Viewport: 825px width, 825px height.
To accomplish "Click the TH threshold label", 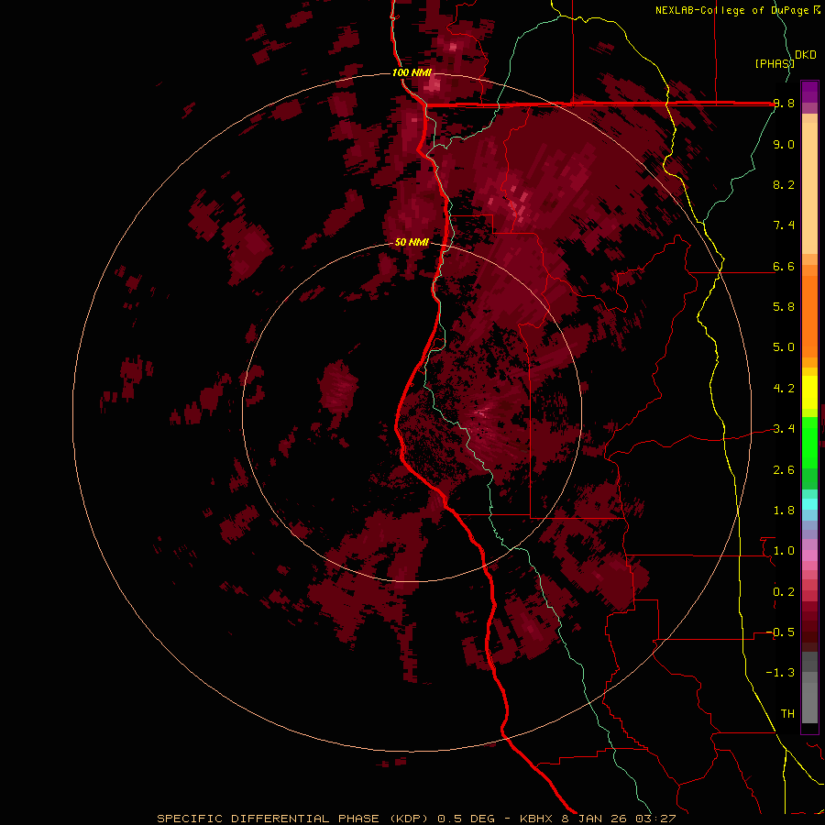I will click(787, 714).
